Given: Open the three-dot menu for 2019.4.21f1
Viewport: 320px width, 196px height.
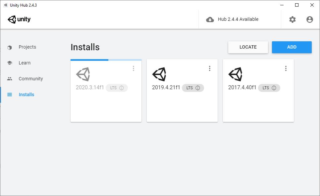Looking at the screenshot, I should (x=210, y=68).
